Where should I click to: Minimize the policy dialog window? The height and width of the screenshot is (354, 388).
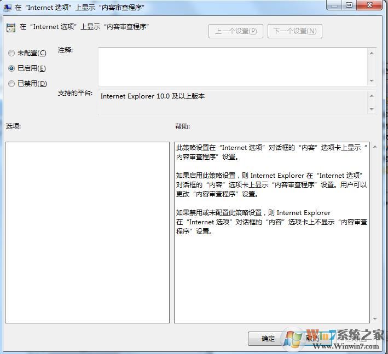(334, 5)
